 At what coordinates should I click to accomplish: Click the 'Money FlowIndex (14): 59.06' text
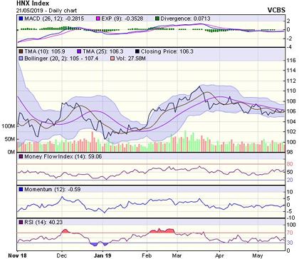63,156
